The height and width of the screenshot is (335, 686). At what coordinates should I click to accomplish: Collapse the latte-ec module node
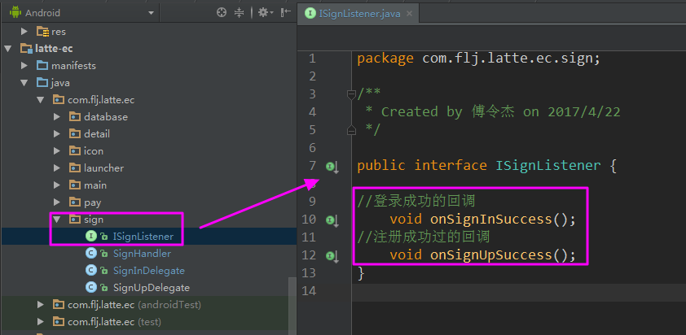point(7,49)
